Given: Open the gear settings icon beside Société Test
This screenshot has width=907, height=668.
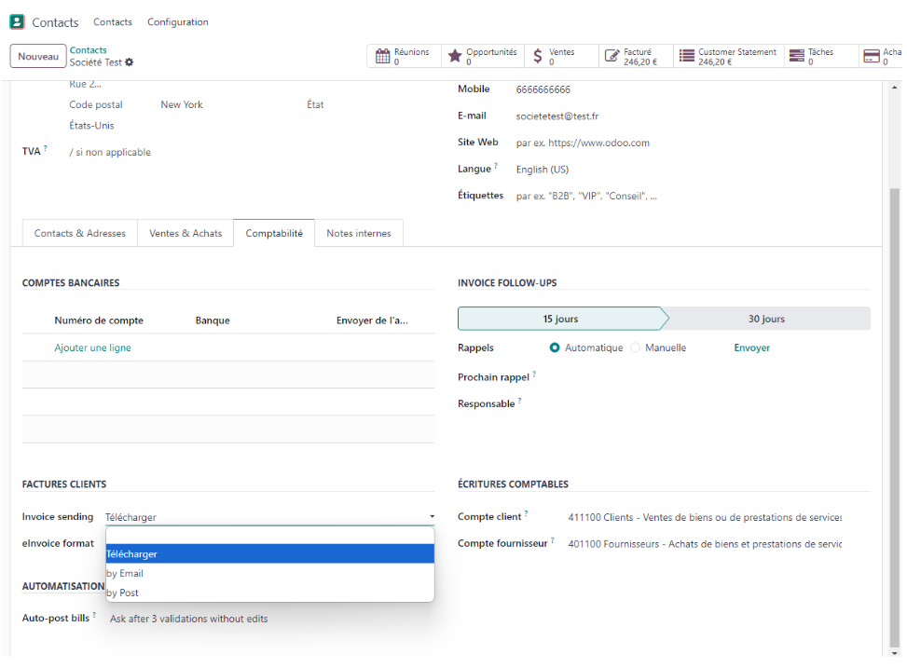Looking at the screenshot, I should pos(129,61).
